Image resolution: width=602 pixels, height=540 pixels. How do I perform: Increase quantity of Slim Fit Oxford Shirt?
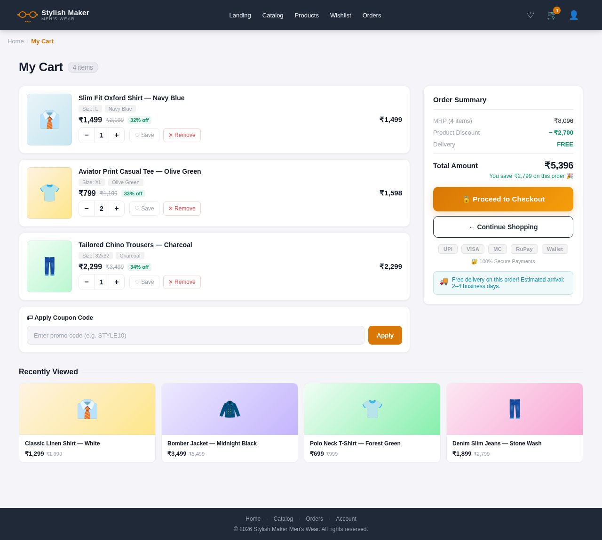[117, 135]
